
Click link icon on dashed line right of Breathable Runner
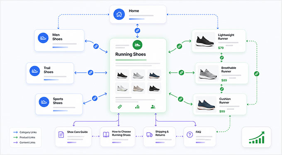[257, 73]
